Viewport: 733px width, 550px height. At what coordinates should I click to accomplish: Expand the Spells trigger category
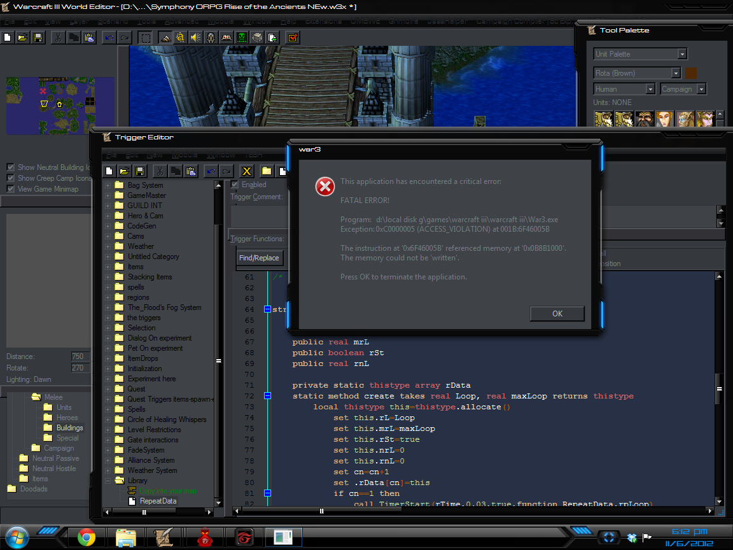pyautogui.click(x=108, y=409)
